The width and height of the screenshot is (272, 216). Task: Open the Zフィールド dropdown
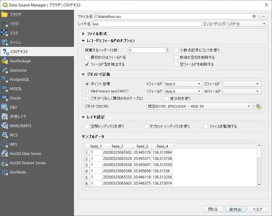coord(242,84)
